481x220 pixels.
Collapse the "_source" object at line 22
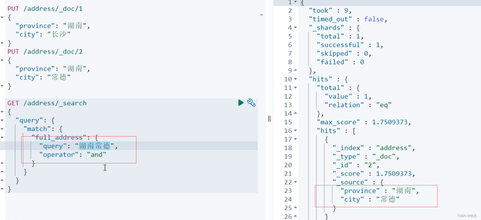295,182
